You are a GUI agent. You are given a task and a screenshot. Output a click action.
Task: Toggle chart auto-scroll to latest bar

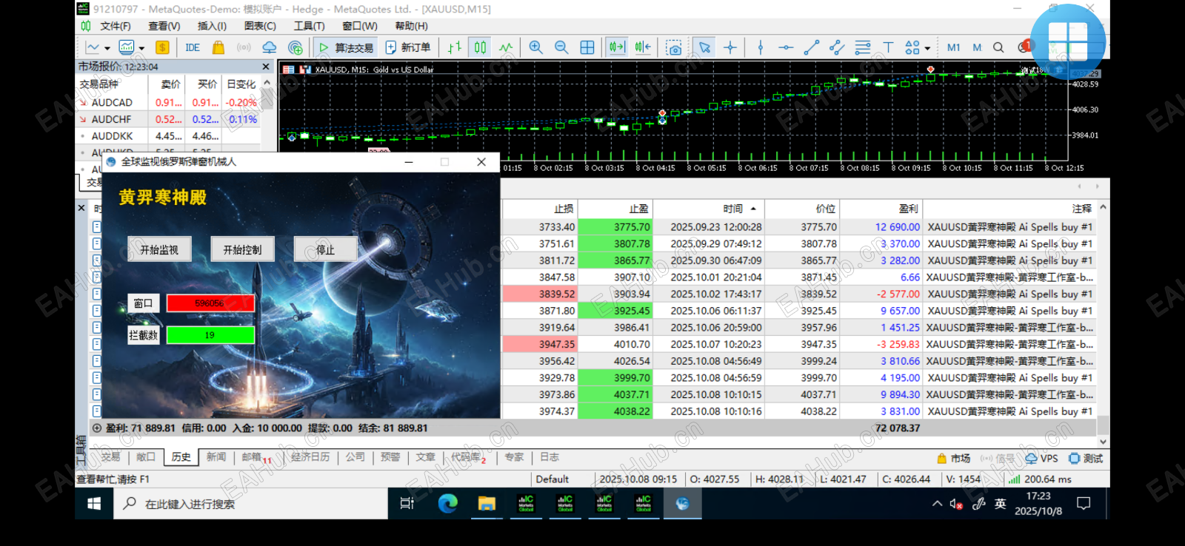(x=617, y=47)
